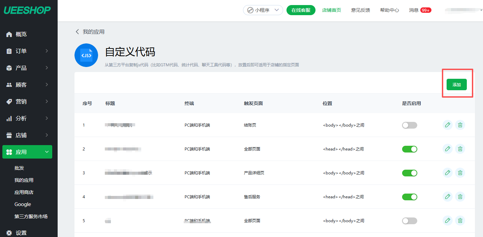Open 消息 notifications with 99+ badge

(420, 10)
